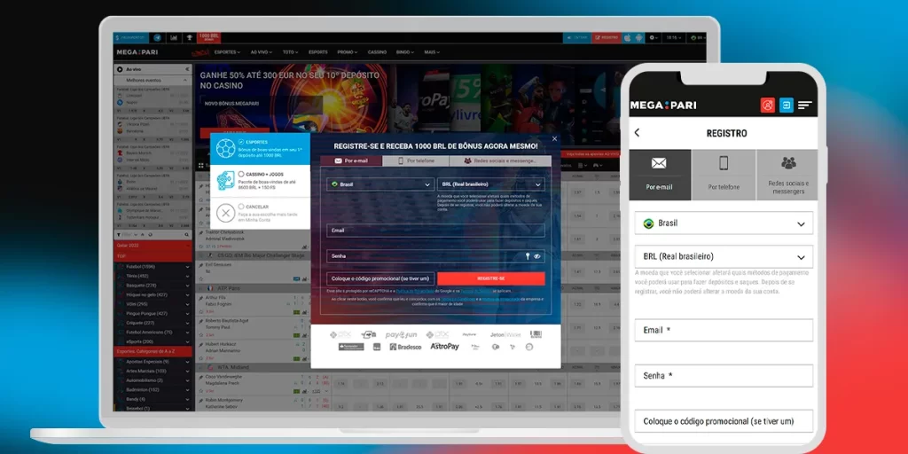
Task: Open statistics chart icon in desktop top bar
Action: (x=173, y=37)
